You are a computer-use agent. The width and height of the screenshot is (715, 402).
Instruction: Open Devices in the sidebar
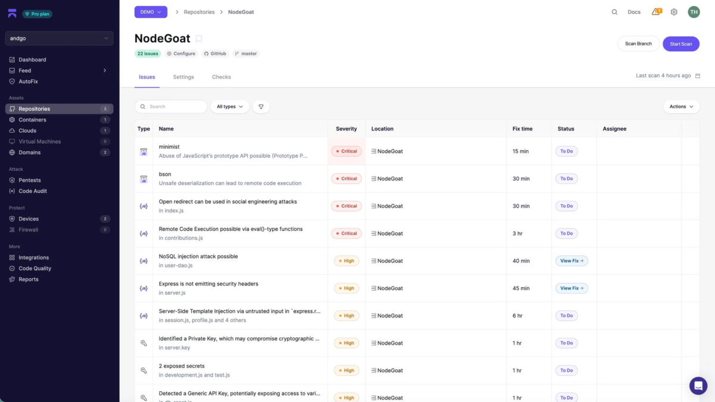pos(59,219)
